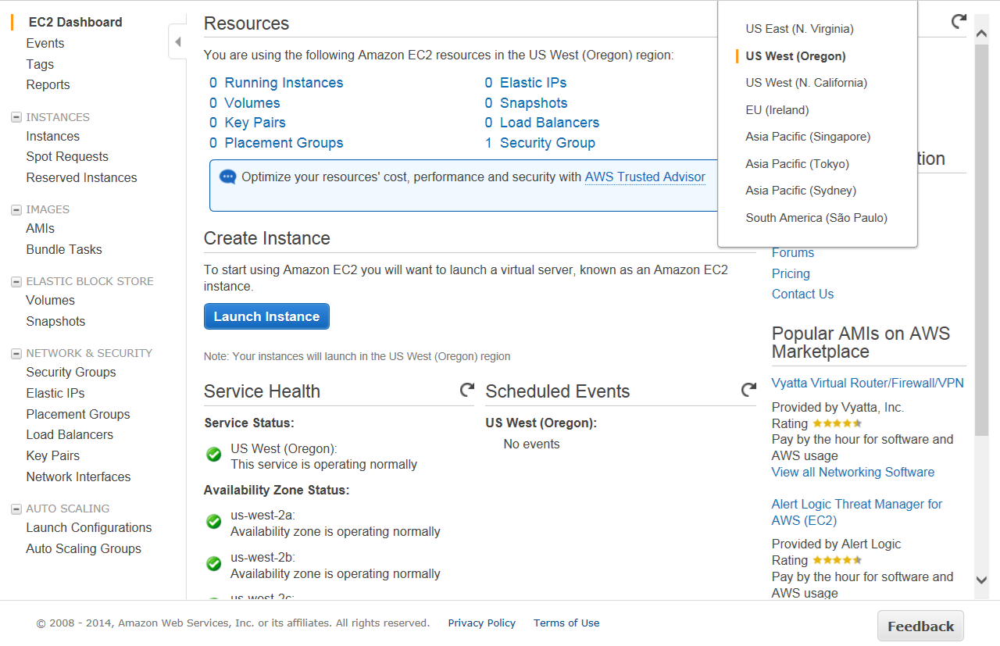Image resolution: width=1000 pixels, height=646 pixels.
Task: Collapse the ELASTIC BLOCK STORE section
Action: pos(16,281)
